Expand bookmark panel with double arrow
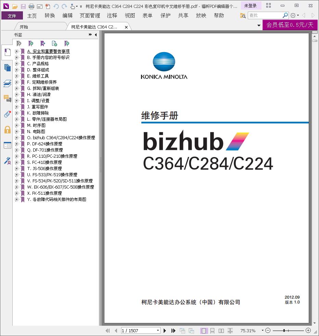 click(90, 35)
